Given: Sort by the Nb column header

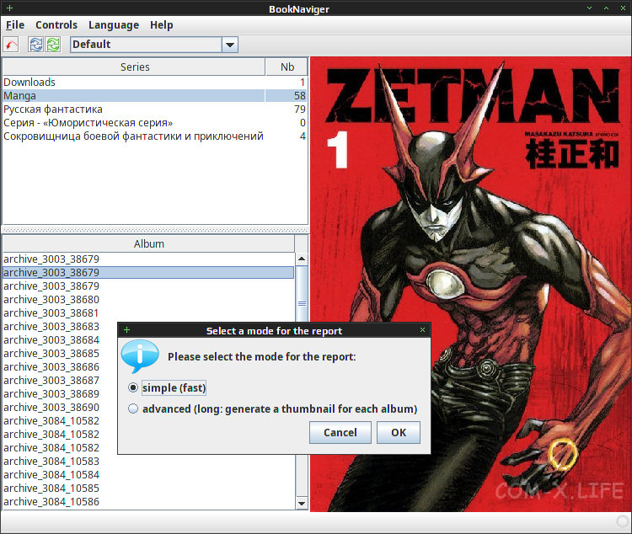Looking at the screenshot, I should coord(287,67).
